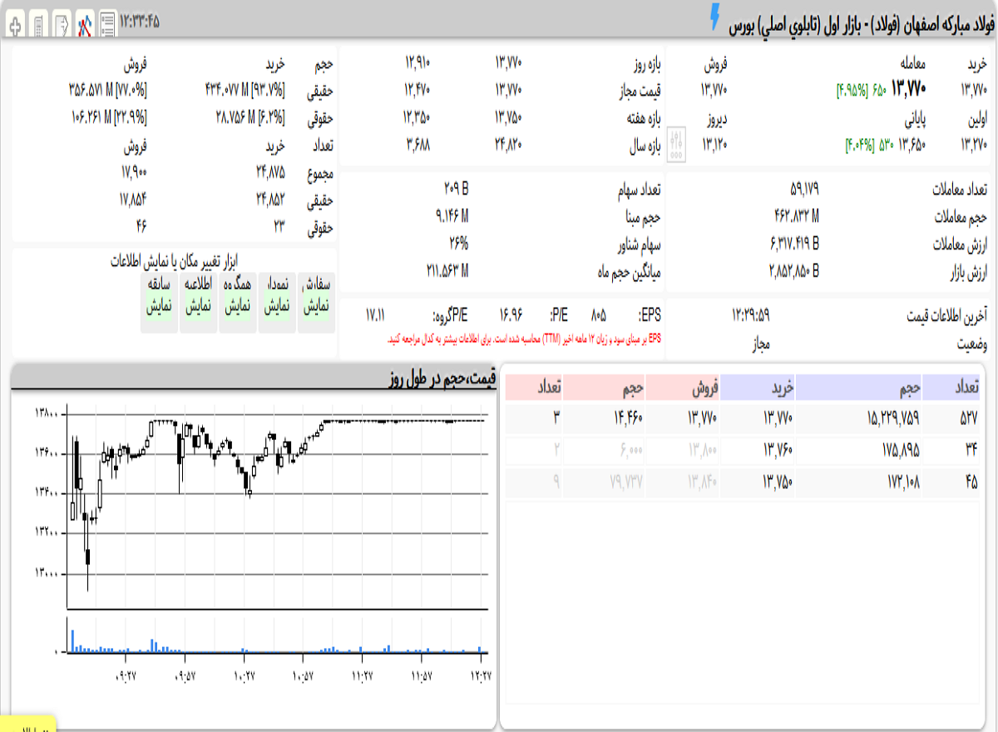Click the list view icon beside clock

point(107,25)
